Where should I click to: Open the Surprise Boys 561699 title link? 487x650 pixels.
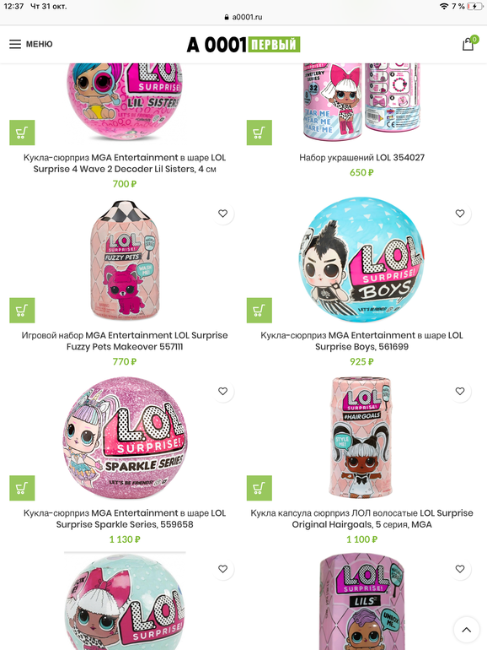click(x=361, y=341)
